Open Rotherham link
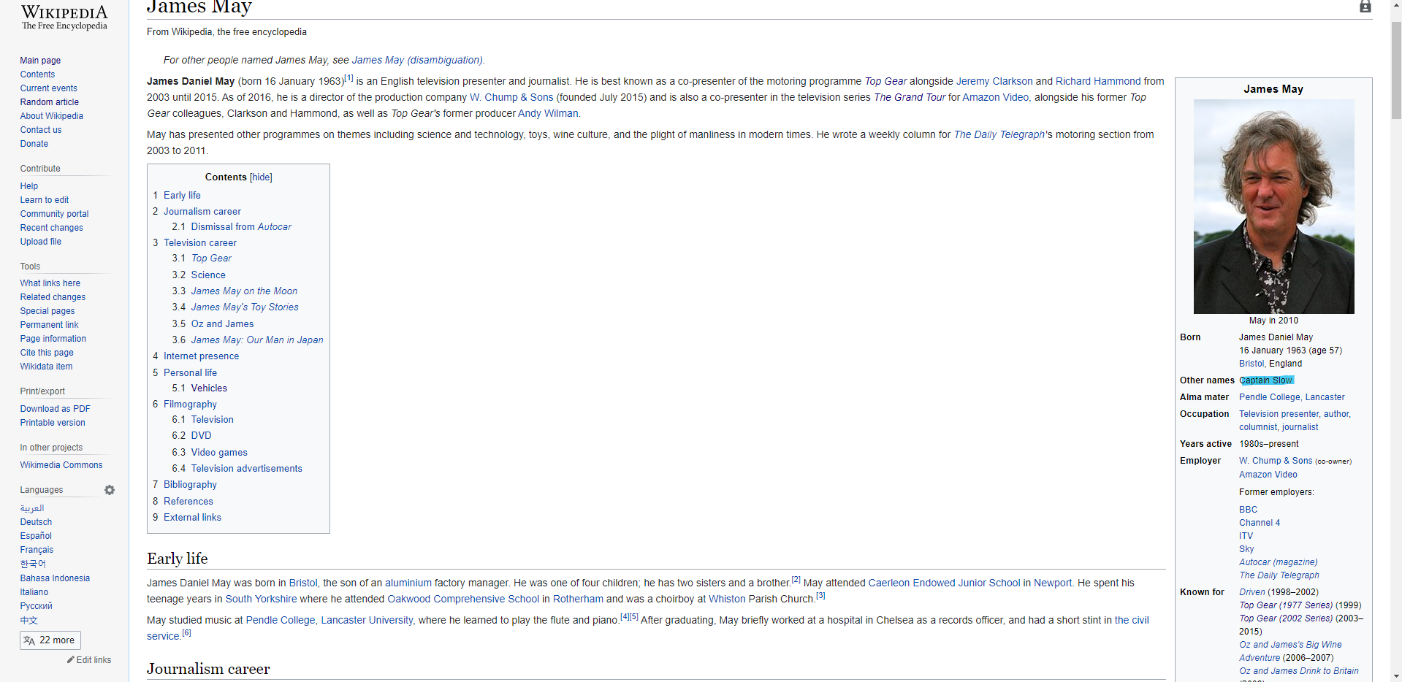This screenshot has height=682, width=1402. point(578,599)
